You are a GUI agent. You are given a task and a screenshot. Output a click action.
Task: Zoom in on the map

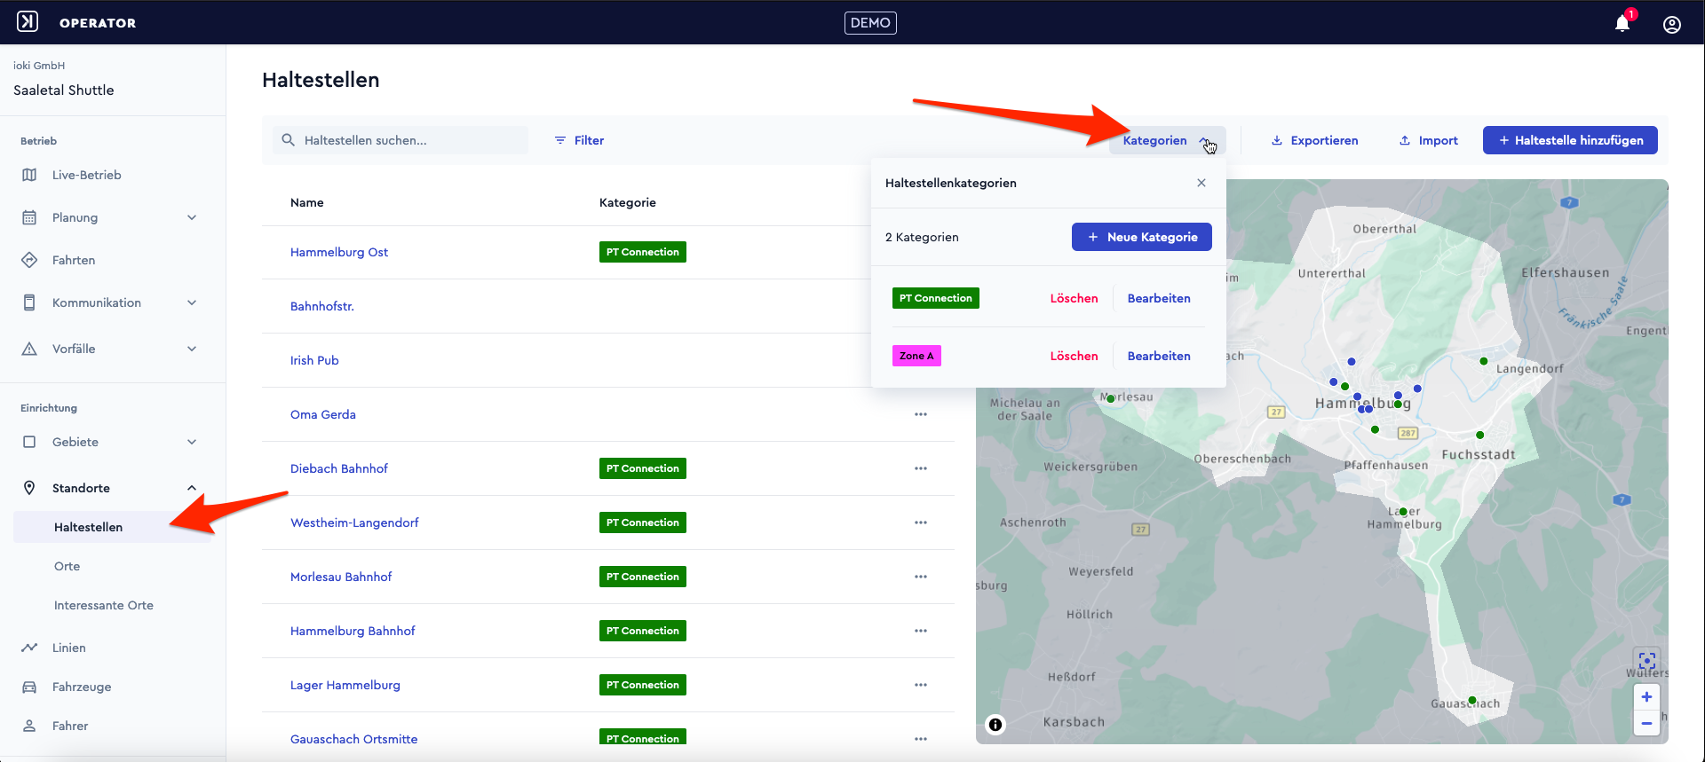tap(1646, 697)
